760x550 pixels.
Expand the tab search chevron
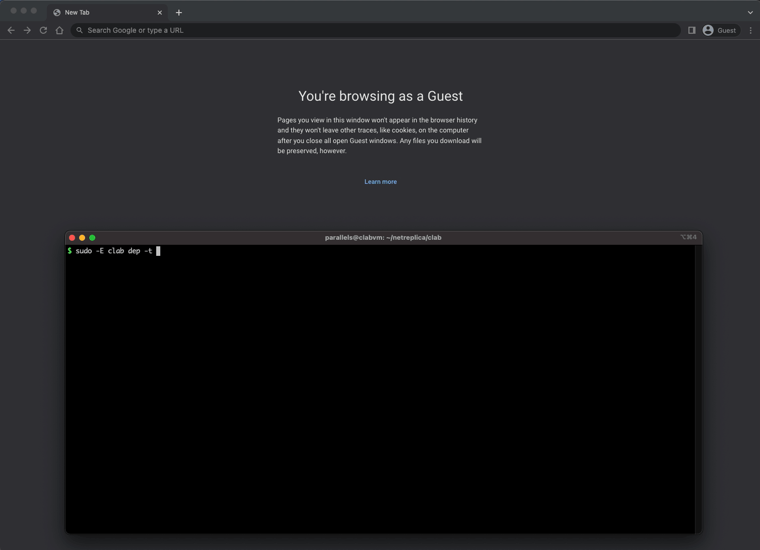coord(750,13)
